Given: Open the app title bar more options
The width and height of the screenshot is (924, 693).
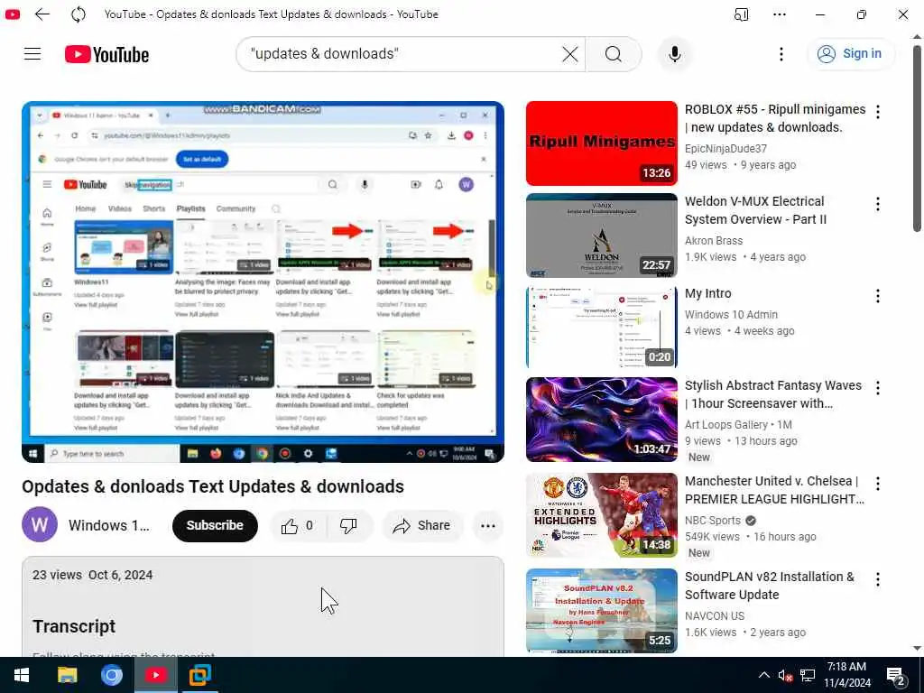Looking at the screenshot, I should click(x=780, y=14).
